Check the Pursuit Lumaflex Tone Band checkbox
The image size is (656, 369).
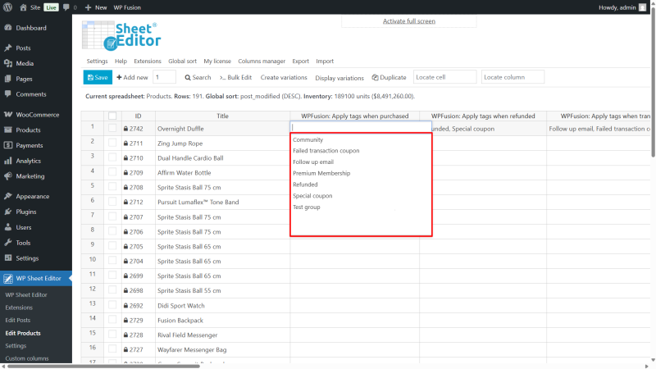(112, 202)
